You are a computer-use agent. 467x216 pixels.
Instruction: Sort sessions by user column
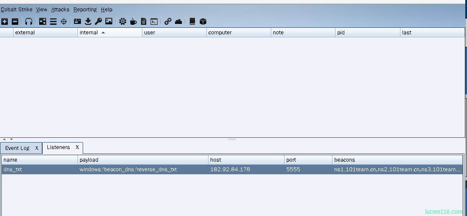(x=174, y=33)
